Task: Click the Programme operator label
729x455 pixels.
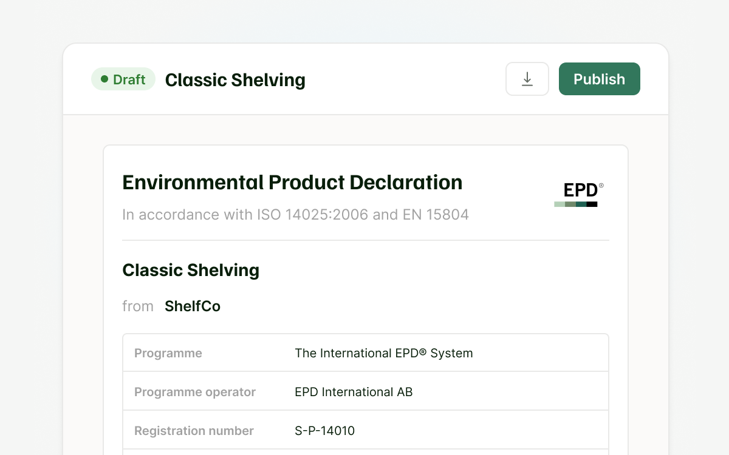Action: (x=195, y=392)
